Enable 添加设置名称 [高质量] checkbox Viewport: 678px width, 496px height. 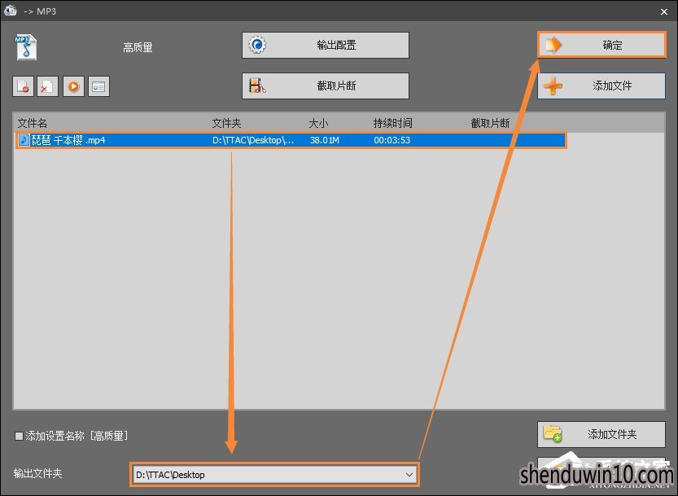tap(19, 436)
